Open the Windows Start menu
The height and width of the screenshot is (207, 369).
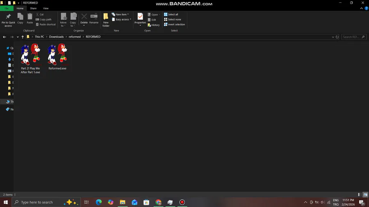pyautogui.click(x=6, y=202)
